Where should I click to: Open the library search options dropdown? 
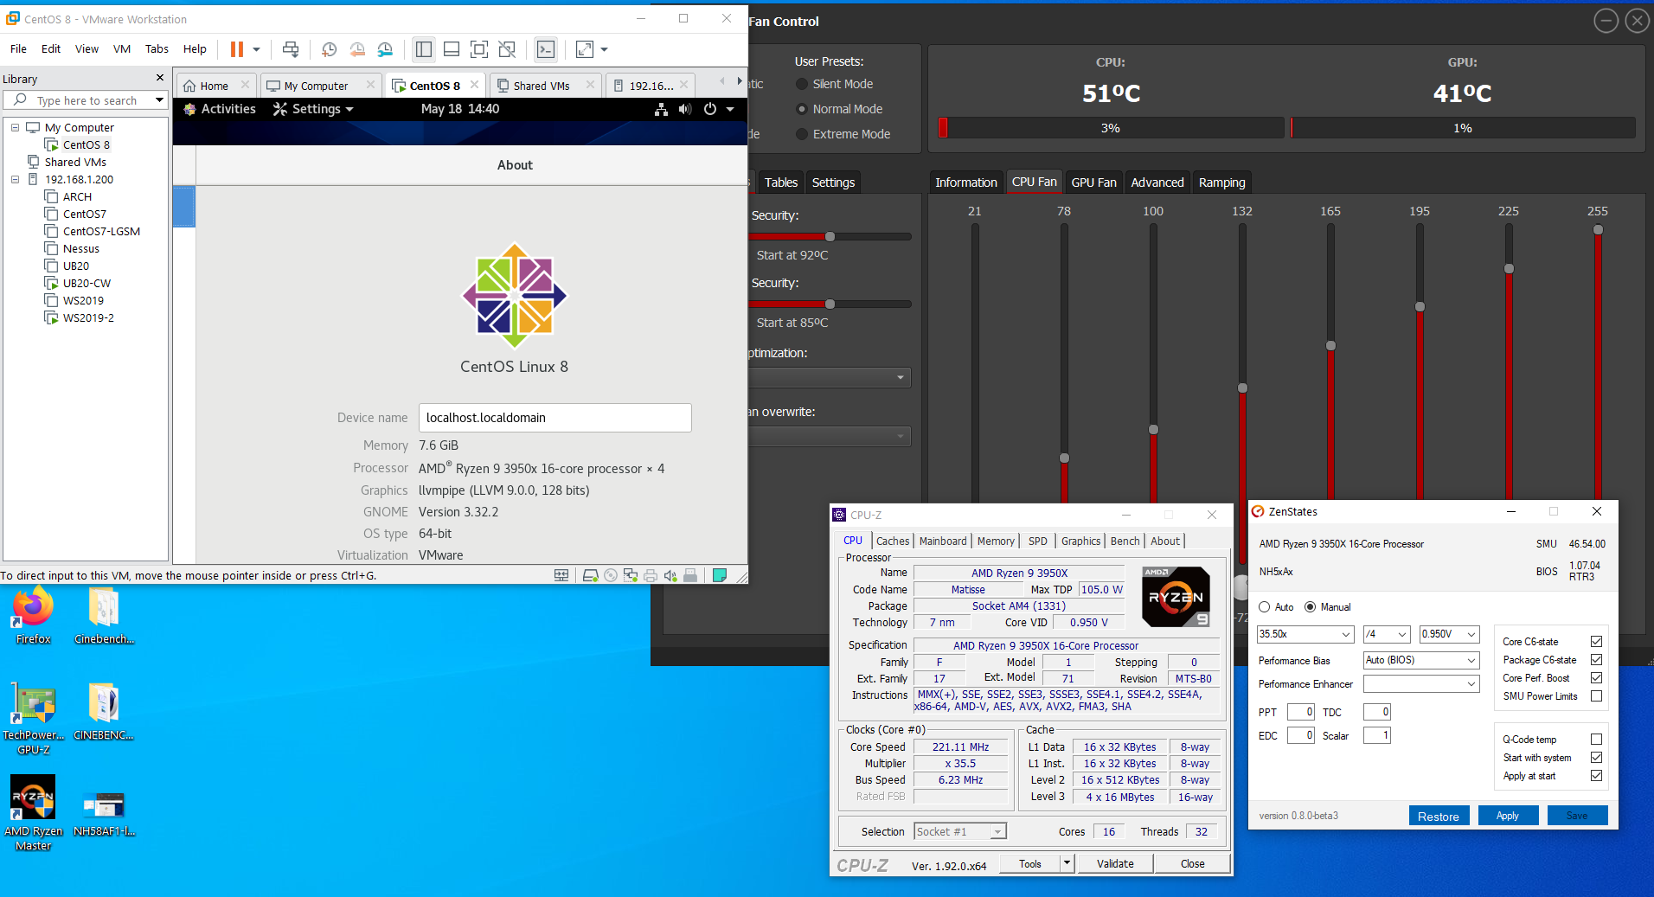pyautogui.click(x=159, y=100)
